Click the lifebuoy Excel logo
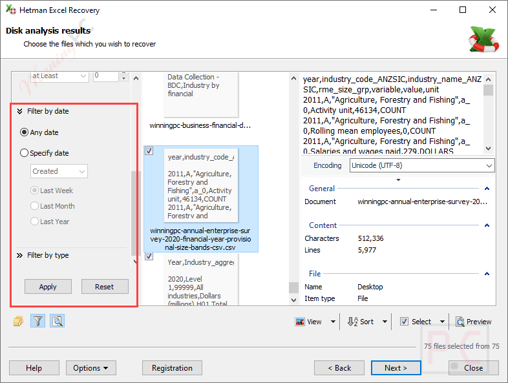The image size is (508, 383). coord(483,39)
